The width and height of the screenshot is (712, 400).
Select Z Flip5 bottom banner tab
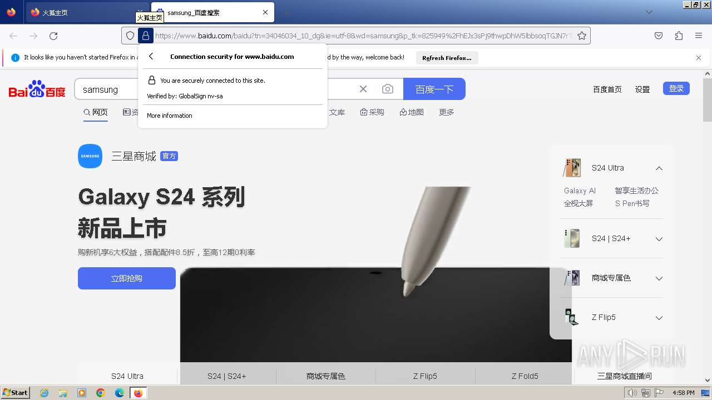coord(425,376)
